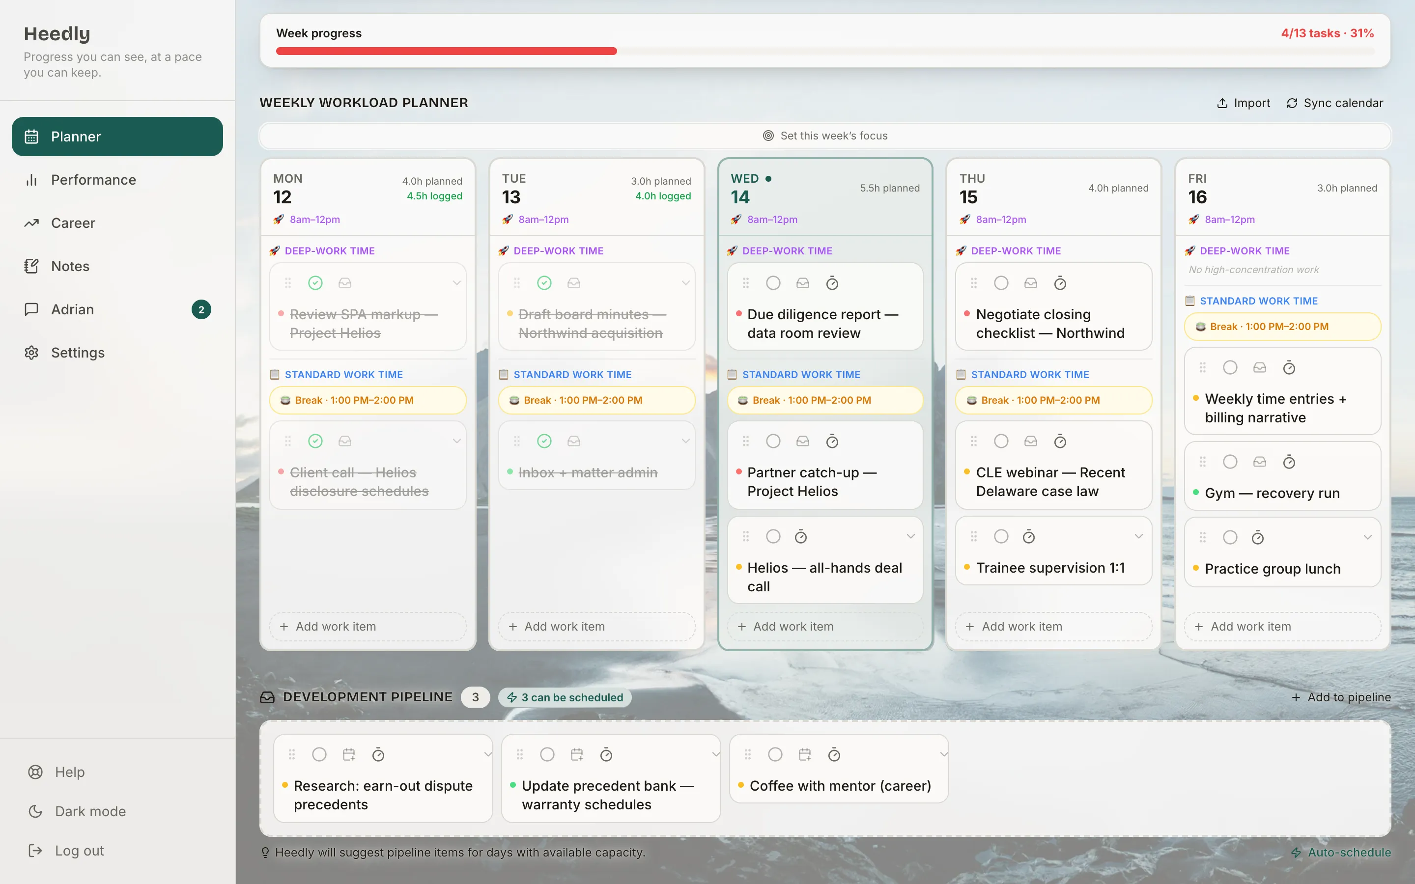This screenshot has height=884, width=1415.
Task: Mark Due diligence report as complete
Action: click(773, 283)
